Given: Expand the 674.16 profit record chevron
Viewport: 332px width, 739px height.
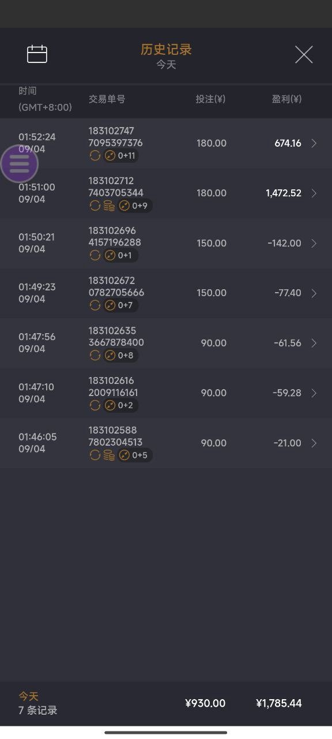Looking at the screenshot, I should pyautogui.click(x=314, y=143).
